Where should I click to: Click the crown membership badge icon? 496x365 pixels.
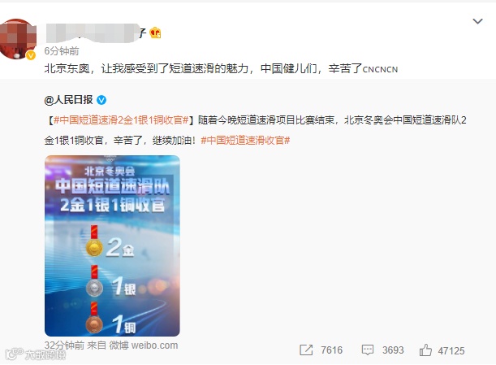[155, 33]
